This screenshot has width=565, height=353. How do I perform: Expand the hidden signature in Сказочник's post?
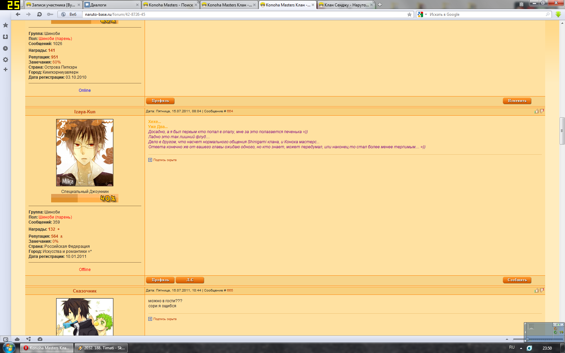(x=150, y=319)
